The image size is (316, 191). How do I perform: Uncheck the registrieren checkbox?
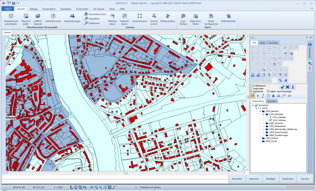[252, 91]
